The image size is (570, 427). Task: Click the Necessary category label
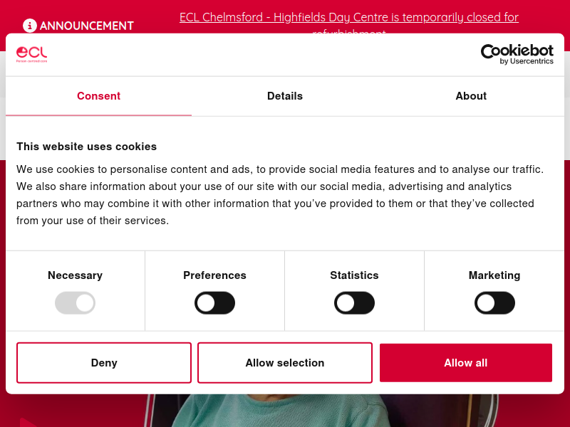(76, 275)
